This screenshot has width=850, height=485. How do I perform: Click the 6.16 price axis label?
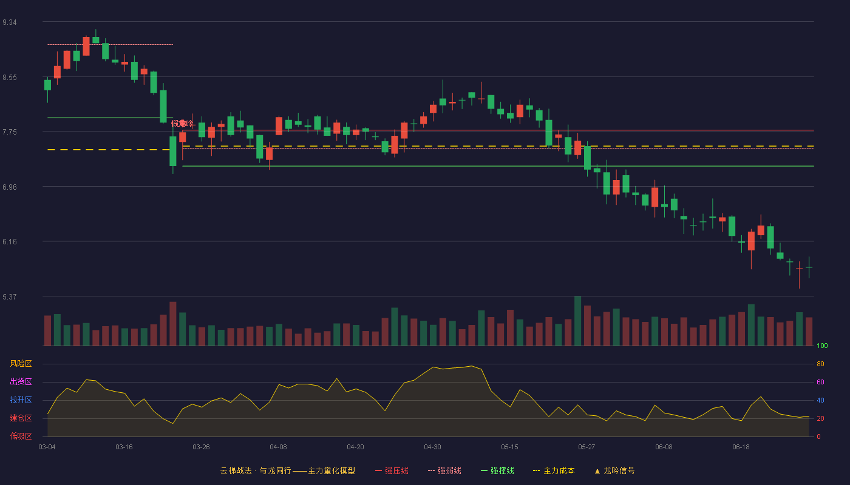pyautogui.click(x=10, y=241)
